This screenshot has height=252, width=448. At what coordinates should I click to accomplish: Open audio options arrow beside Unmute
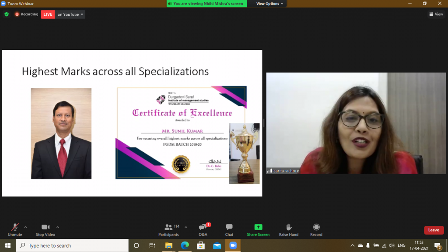pyautogui.click(x=26, y=227)
